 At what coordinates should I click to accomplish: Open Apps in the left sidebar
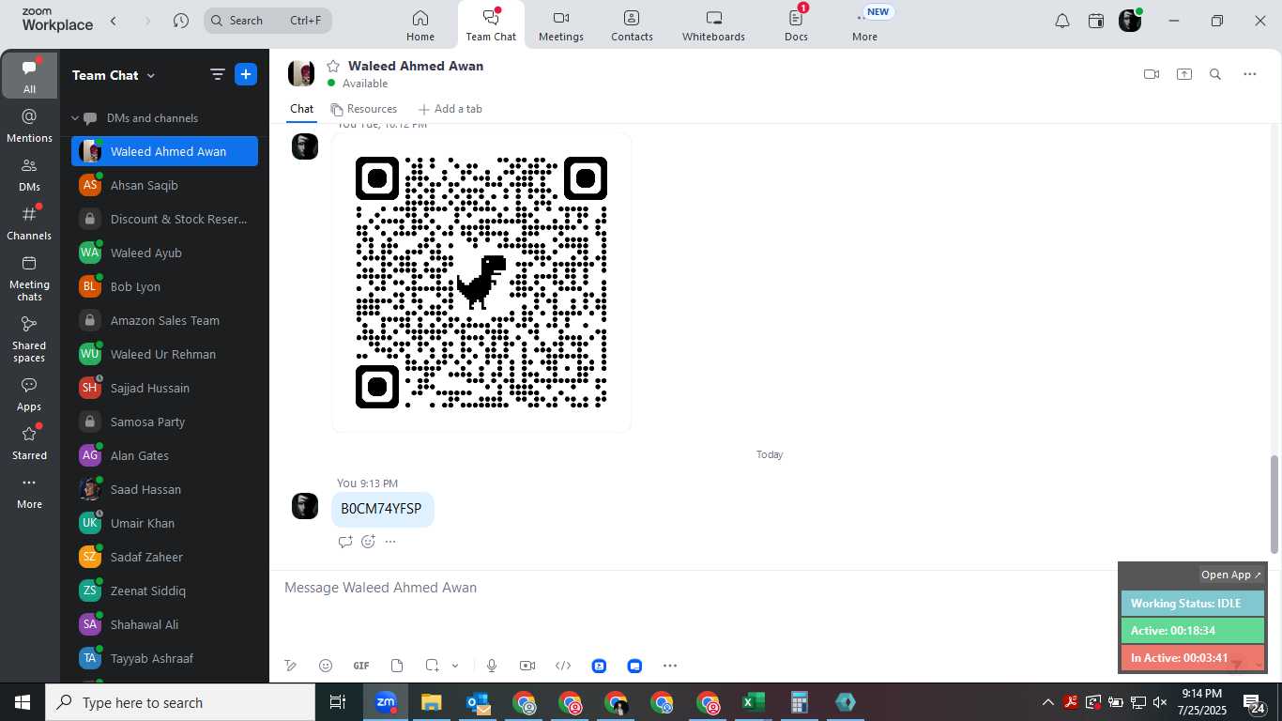(29, 394)
